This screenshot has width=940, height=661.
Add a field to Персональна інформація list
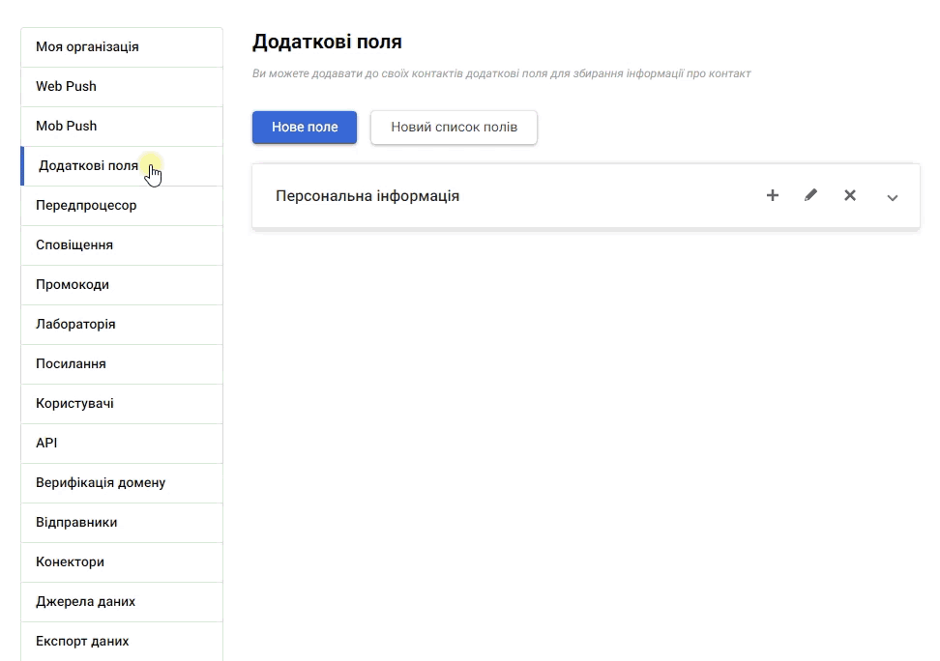[x=772, y=195]
